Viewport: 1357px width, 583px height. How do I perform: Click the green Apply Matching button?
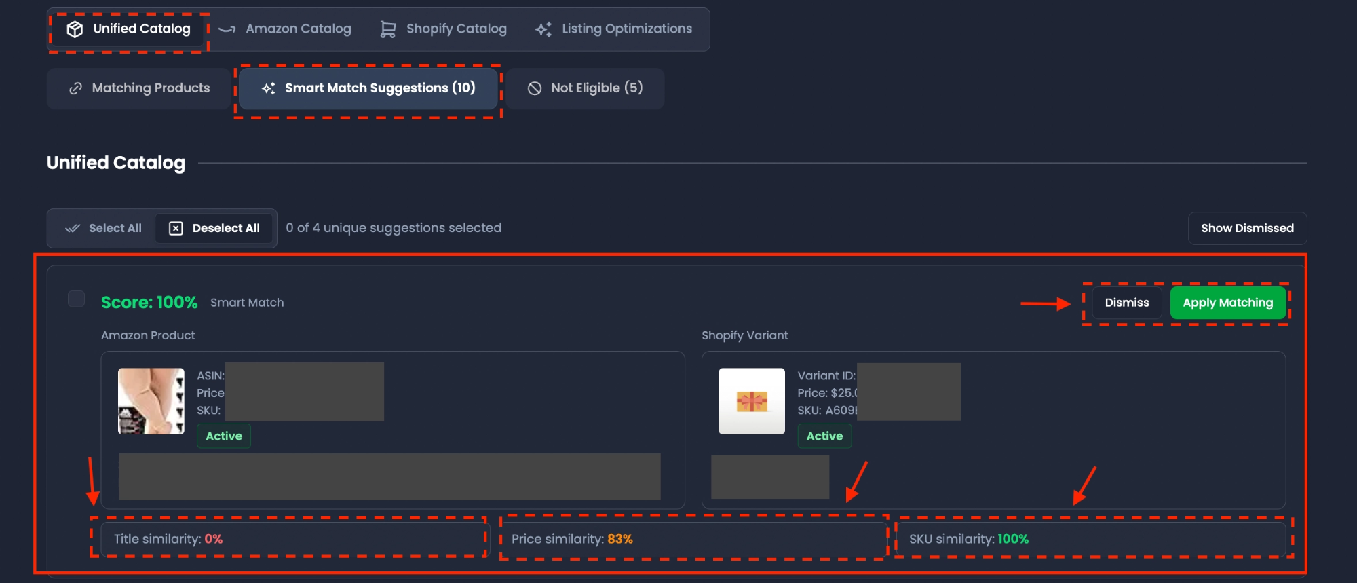pos(1228,303)
